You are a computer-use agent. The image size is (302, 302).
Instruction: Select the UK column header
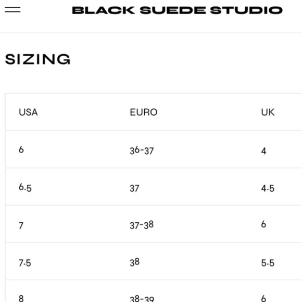pyautogui.click(x=268, y=112)
